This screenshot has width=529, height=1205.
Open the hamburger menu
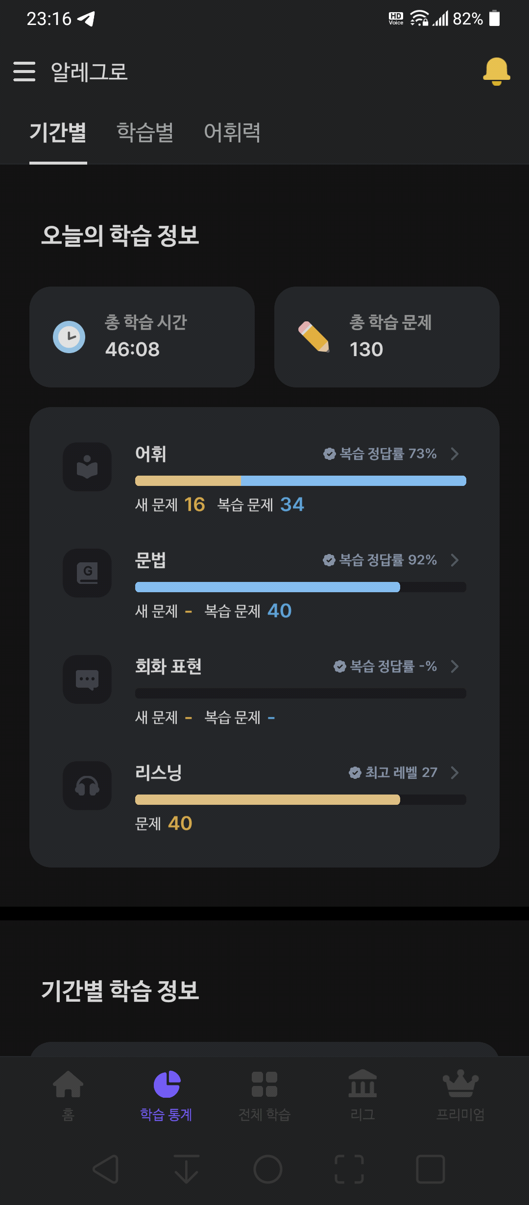pyautogui.click(x=24, y=72)
